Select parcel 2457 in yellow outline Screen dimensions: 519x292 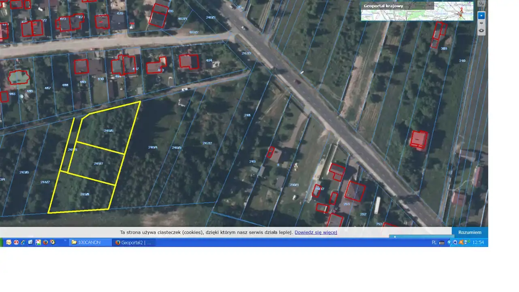point(98,164)
